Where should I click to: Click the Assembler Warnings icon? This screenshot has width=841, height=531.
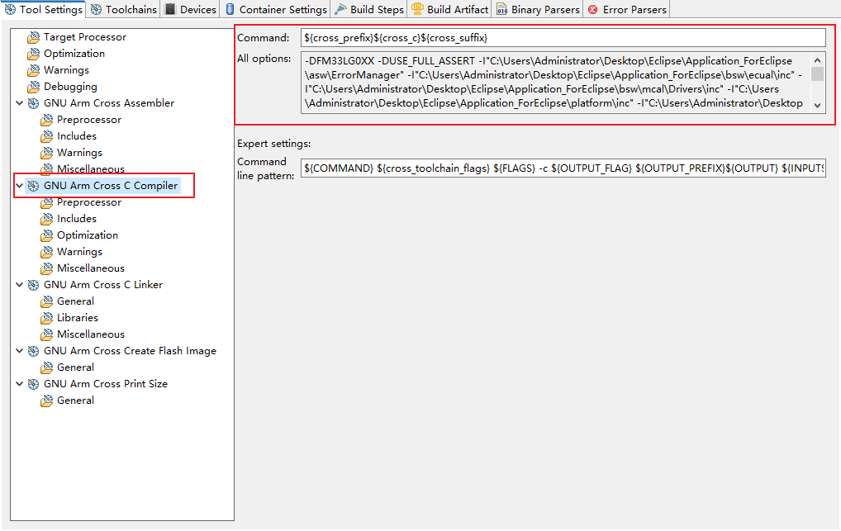point(46,154)
